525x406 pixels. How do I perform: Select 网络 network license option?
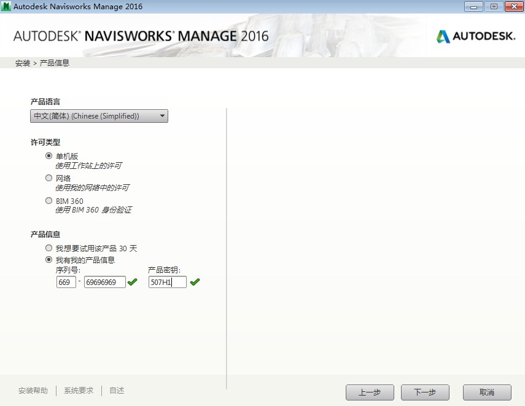pos(49,178)
